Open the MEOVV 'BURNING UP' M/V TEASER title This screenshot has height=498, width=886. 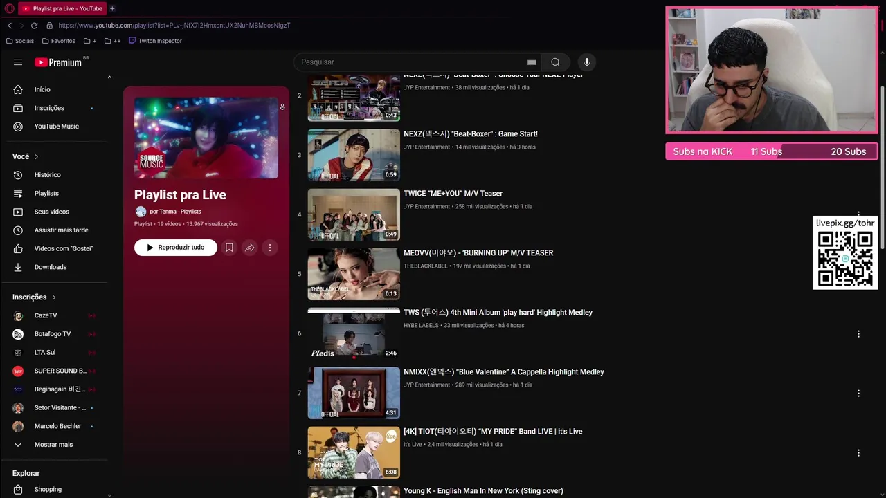coord(478,253)
